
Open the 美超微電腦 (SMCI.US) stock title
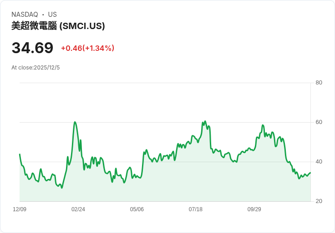tap(58, 26)
